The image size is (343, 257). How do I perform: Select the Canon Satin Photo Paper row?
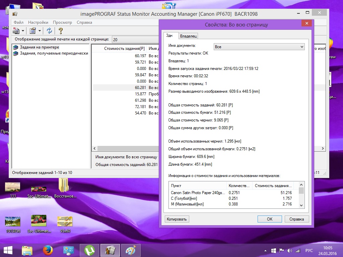pos(231,193)
